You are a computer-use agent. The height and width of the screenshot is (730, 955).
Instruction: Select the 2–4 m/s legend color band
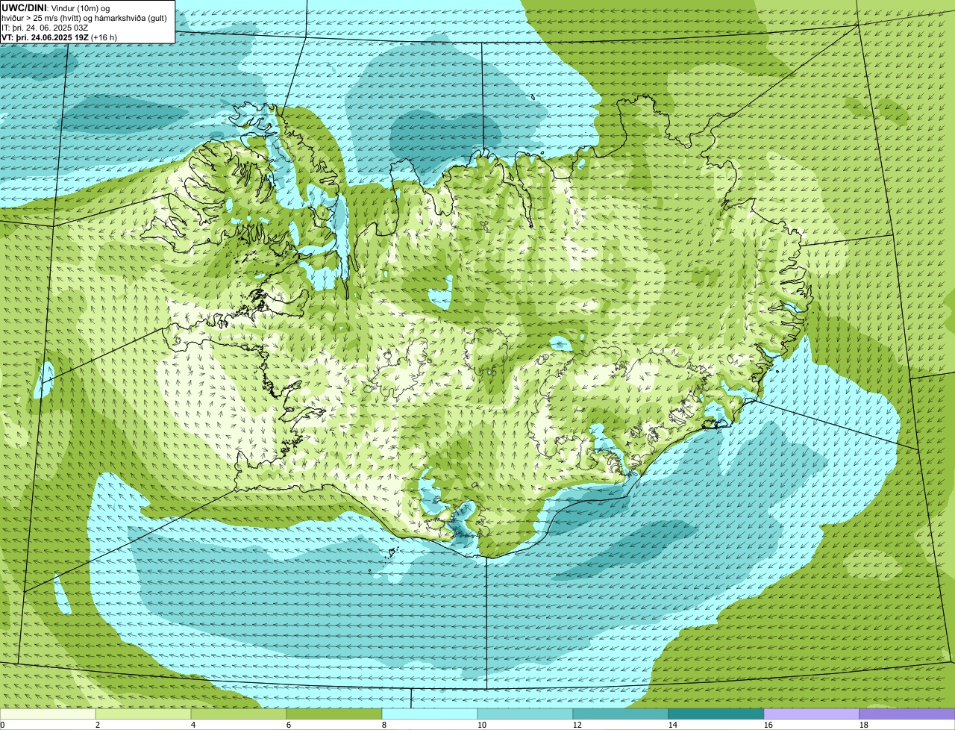click(x=143, y=714)
